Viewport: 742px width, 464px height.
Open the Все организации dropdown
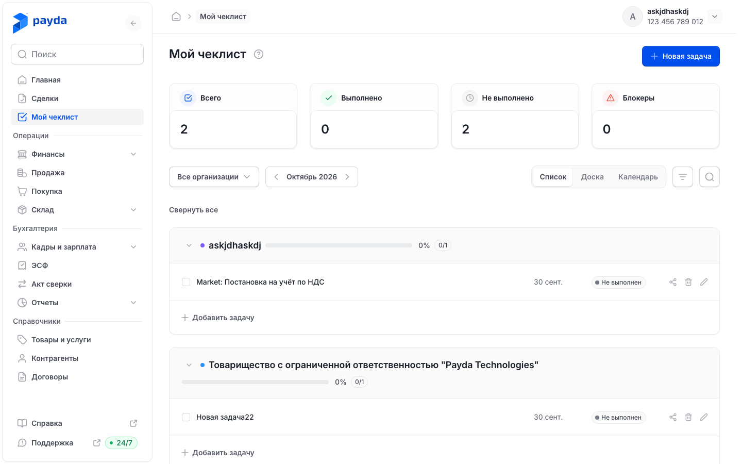tap(214, 177)
